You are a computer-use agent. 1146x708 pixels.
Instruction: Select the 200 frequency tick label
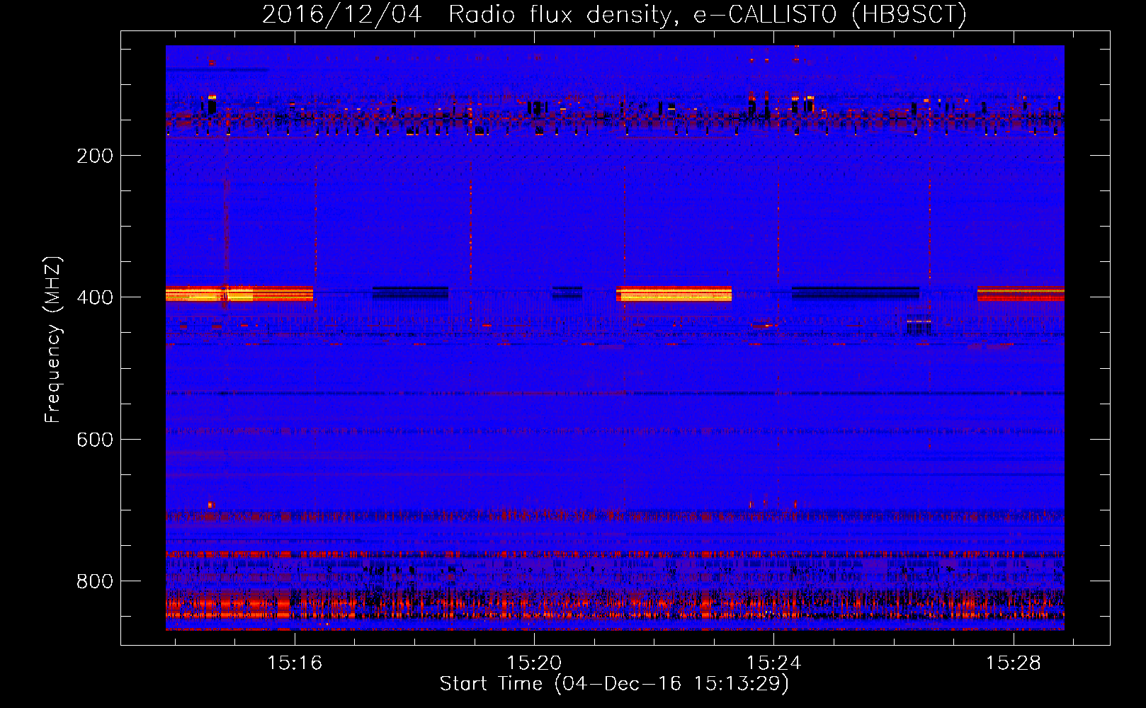point(95,156)
